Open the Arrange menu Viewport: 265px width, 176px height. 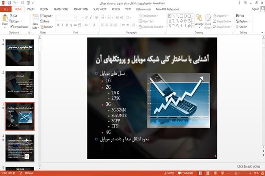[200, 22]
